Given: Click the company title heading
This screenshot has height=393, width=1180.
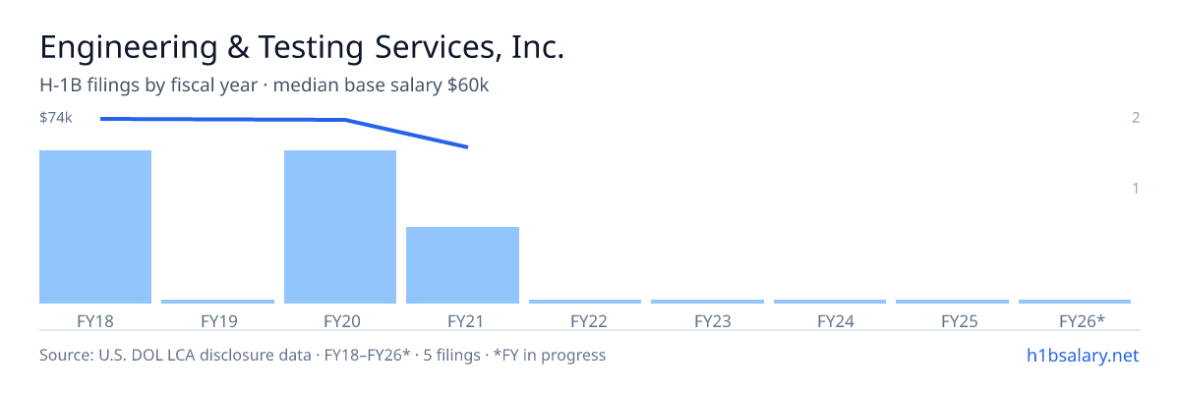Looking at the screenshot, I should [x=302, y=47].
